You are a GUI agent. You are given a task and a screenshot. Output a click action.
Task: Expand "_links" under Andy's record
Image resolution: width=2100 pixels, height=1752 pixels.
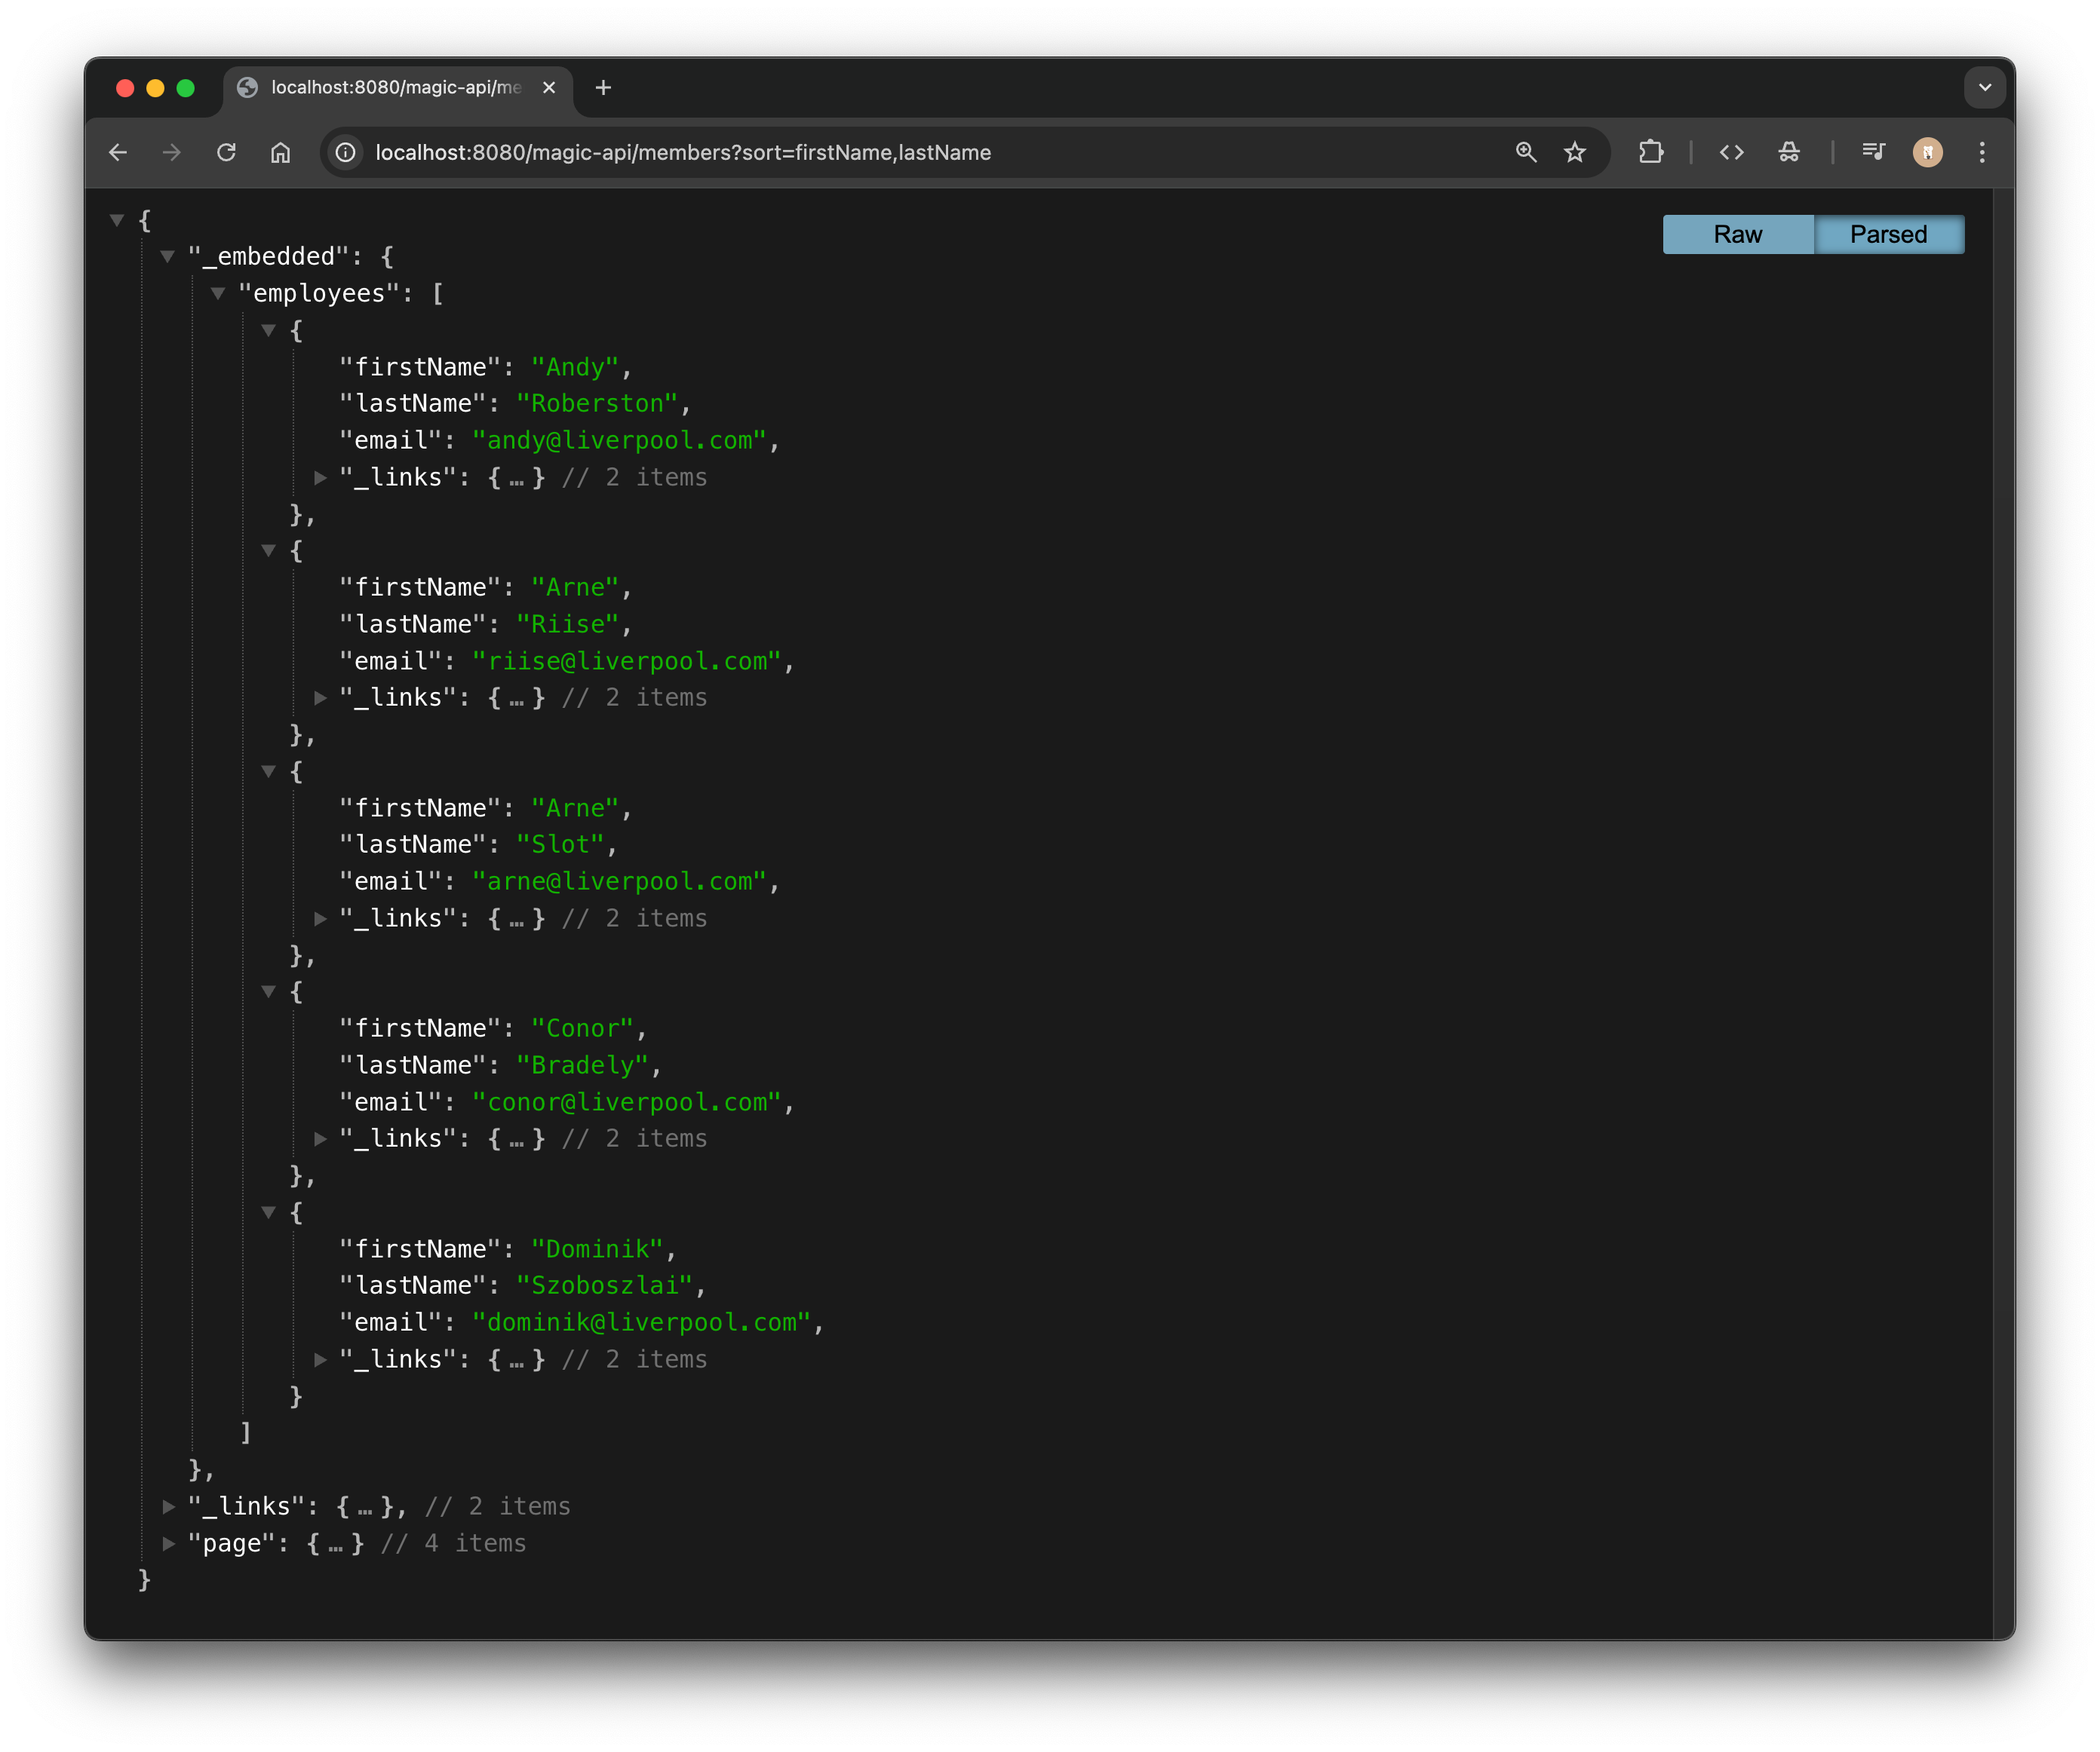[321, 478]
